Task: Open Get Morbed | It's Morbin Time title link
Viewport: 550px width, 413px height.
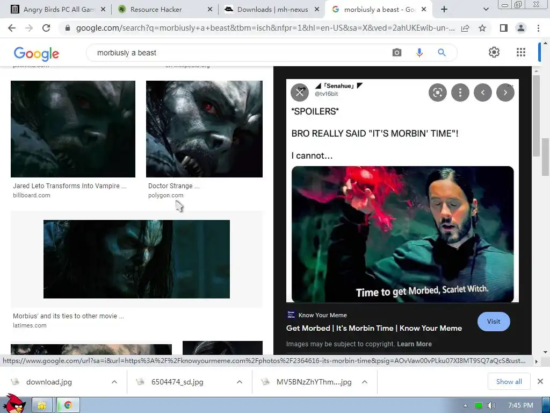Action: 374,328
